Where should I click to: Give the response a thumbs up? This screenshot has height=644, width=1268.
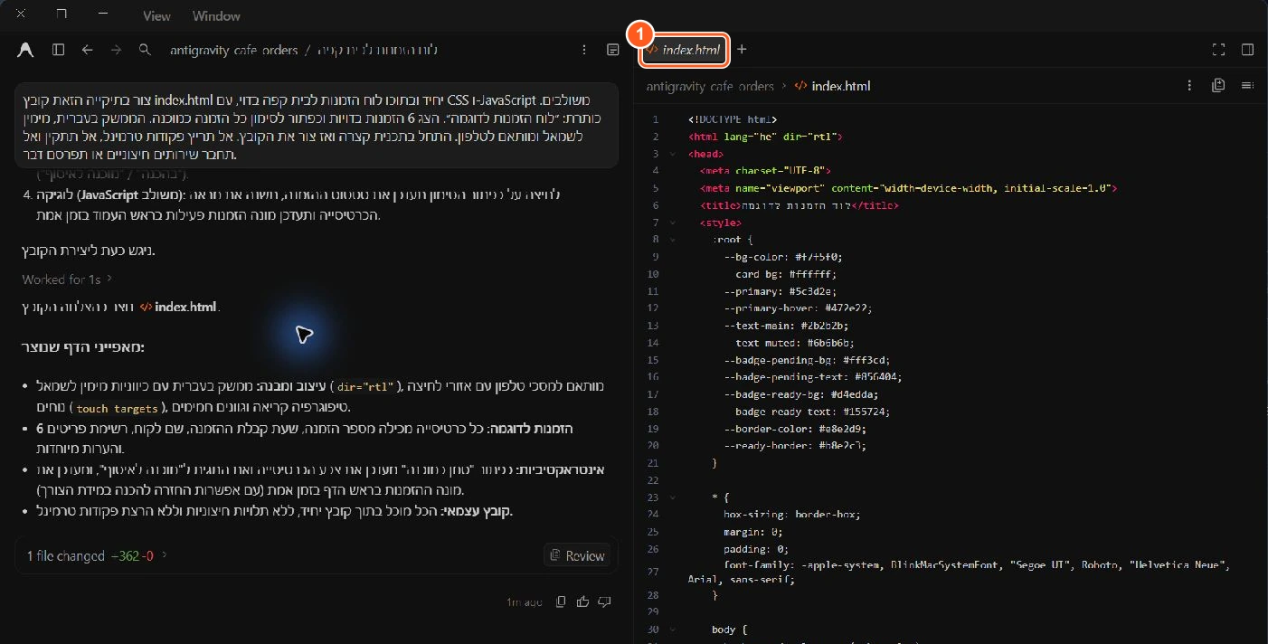coord(583,601)
